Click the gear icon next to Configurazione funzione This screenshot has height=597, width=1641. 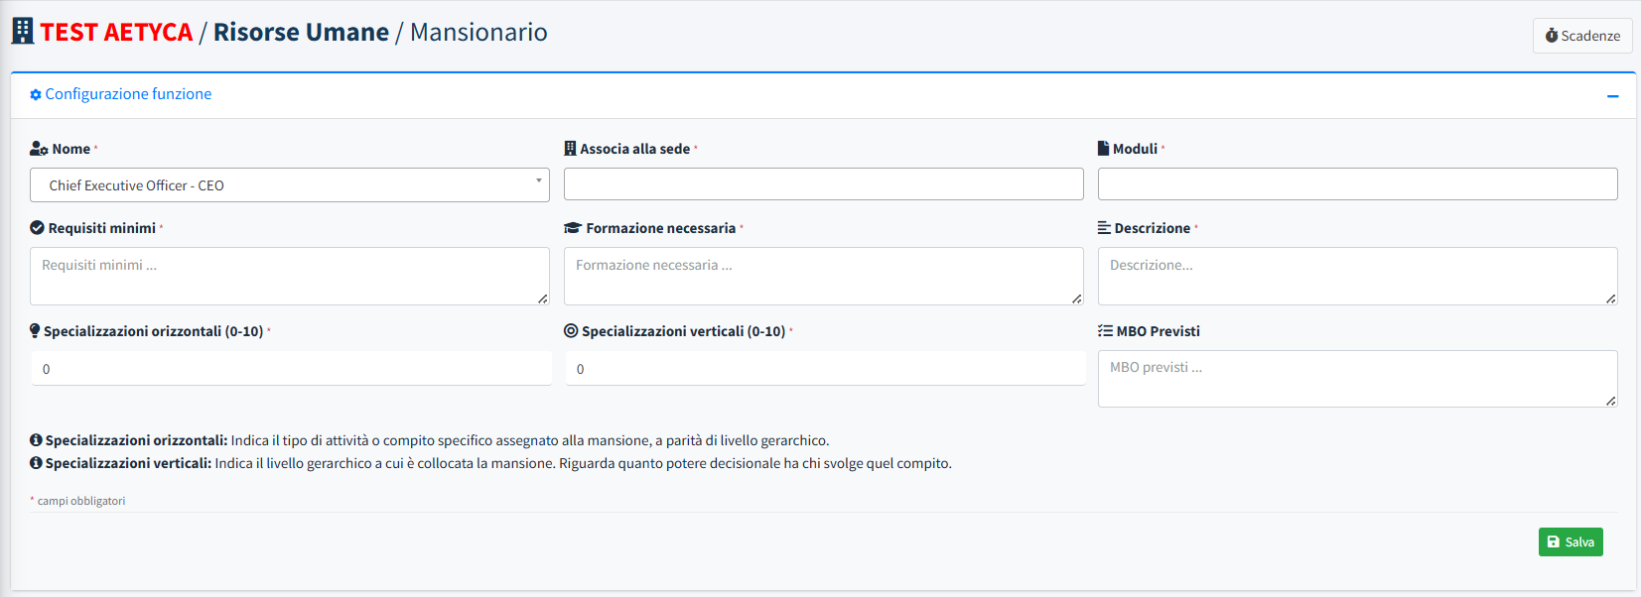(36, 95)
